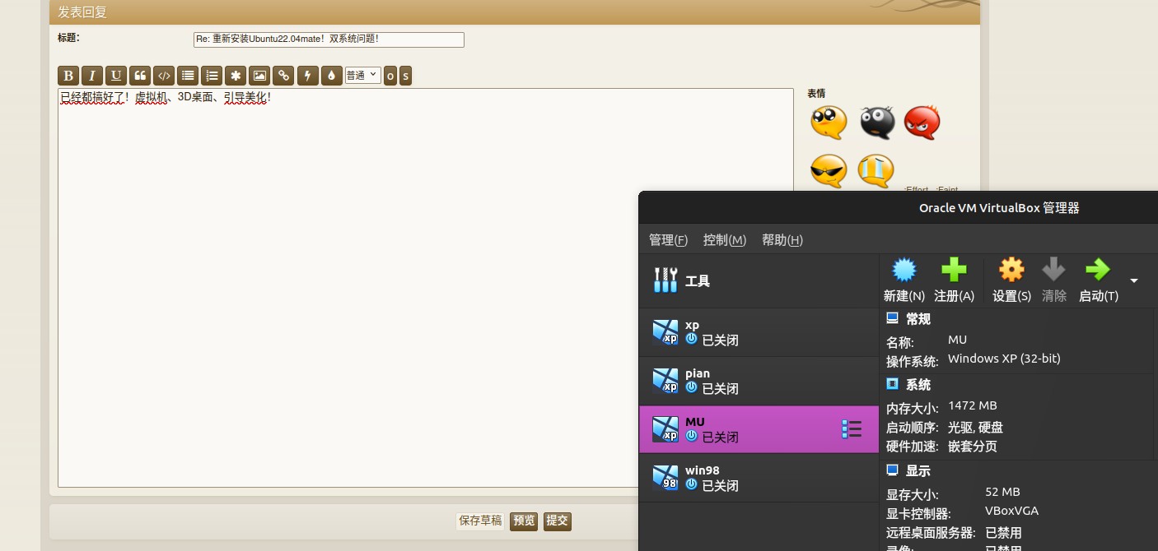The height and width of the screenshot is (551, 1158).
Task: Click the VBoxVGA graphics controller value
Action: point(1011,511)
